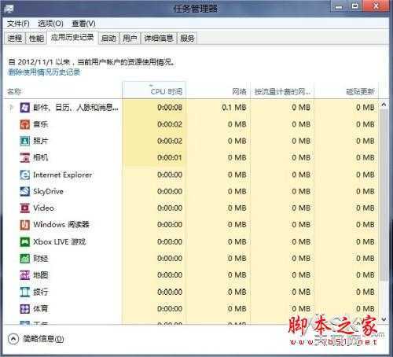Select the 0:00:08 CPU time cell
Viewport: 393px width, 357px height.
[154, 108]
